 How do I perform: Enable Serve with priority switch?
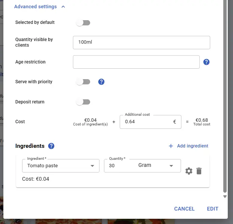[83, 82]
